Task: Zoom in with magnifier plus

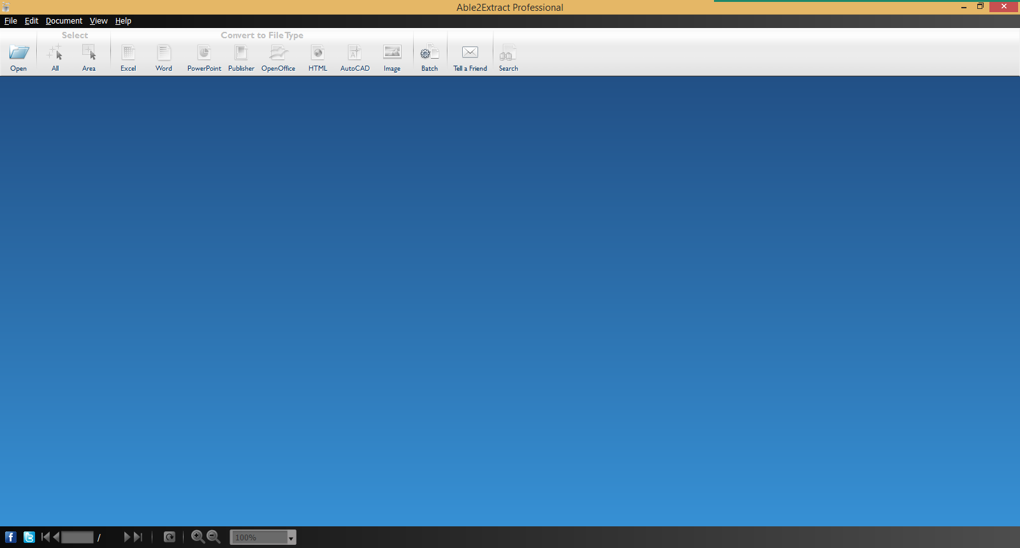Action: click(198, 537)
